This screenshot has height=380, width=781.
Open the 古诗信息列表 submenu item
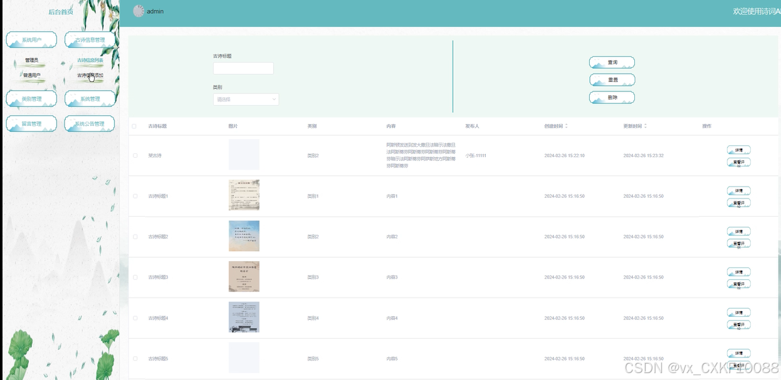[x=90, y=61]
